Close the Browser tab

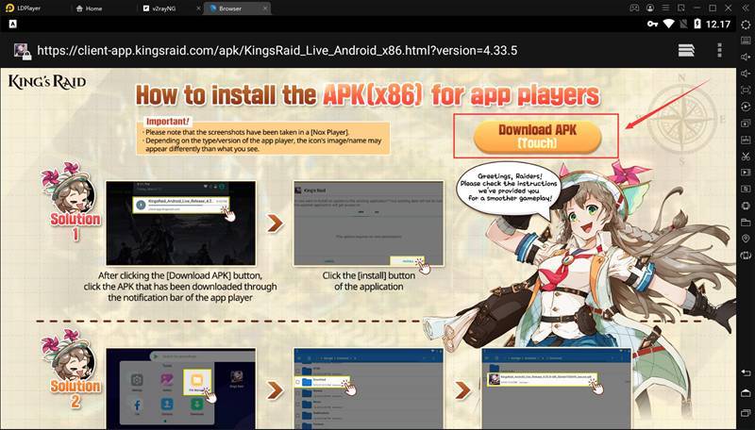[265, 8]
